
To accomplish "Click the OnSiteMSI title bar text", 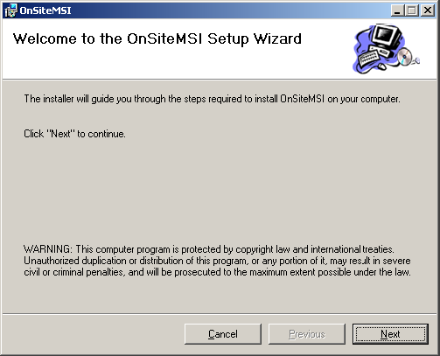I will [45, 10].
